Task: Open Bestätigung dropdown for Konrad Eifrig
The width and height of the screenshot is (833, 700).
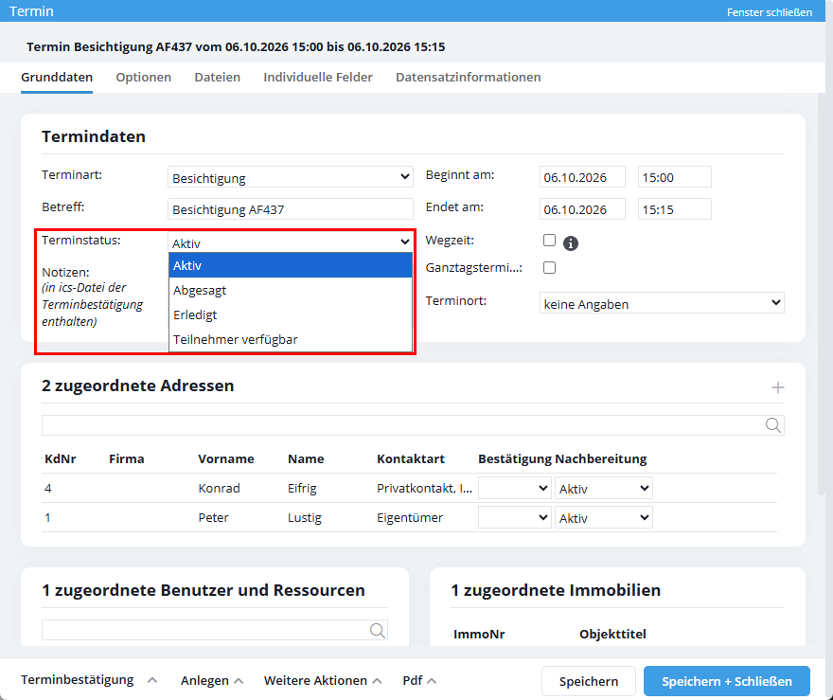Action: (514, 488)
